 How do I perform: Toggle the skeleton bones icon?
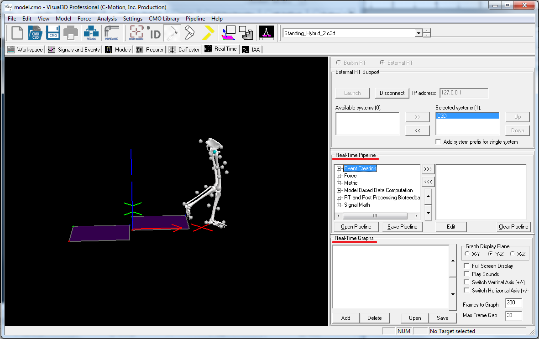point(172,33)
